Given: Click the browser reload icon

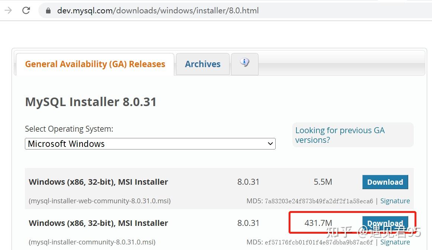Looking at the screenshot, I should pyautogui.click(x=26, y=10).
